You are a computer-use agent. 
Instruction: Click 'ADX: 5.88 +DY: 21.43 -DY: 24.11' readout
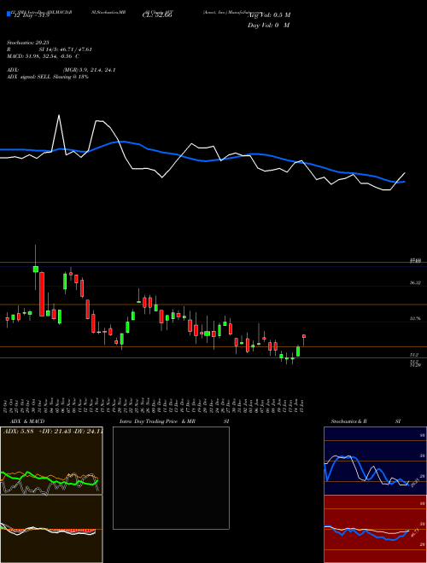coord(53,432)
